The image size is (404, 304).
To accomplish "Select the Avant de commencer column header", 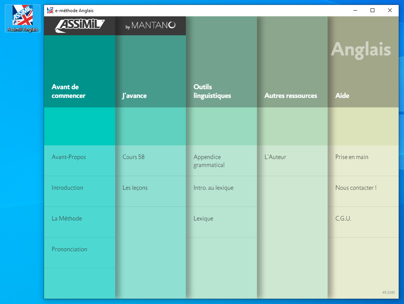I will (68, 91).
